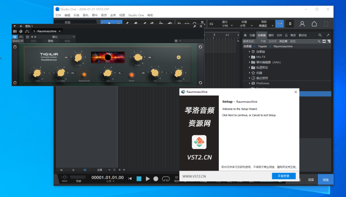
Task: Toggle browser thumbnail view icon
Action: tap(324, 41)
